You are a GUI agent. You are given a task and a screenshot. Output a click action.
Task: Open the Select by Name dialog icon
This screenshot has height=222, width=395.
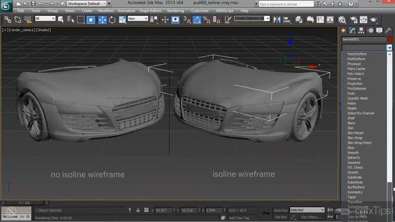click(x=71, y=19)
